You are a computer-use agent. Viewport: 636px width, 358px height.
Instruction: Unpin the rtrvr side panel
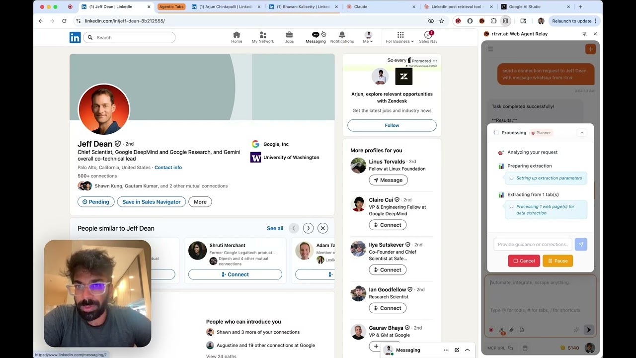point(584,34)
